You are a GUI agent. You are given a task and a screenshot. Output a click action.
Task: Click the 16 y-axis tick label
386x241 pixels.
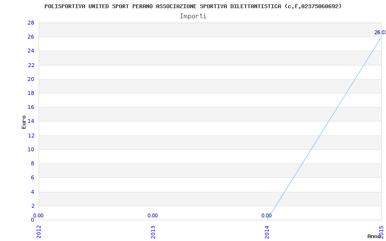click(31, 107)
